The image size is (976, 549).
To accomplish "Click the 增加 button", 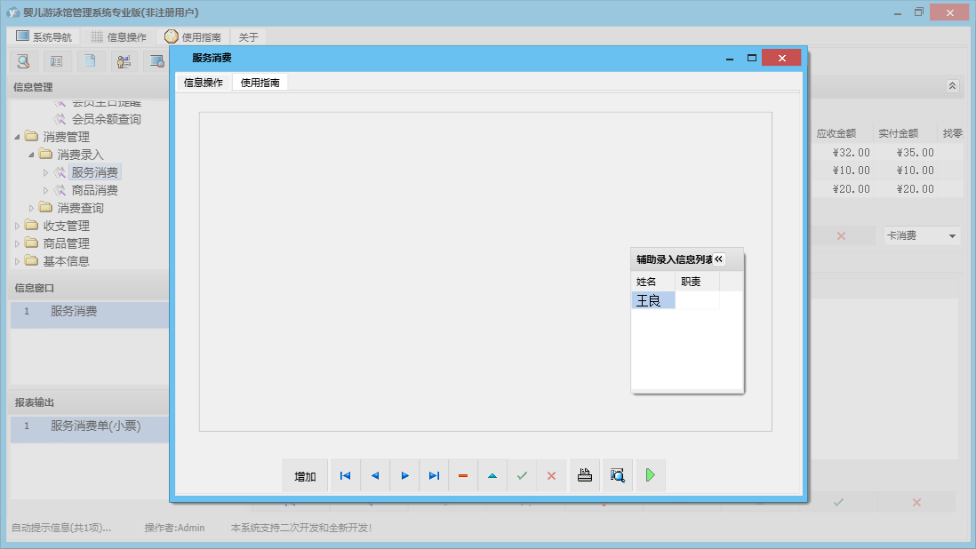I will click(x=305, y=476).
